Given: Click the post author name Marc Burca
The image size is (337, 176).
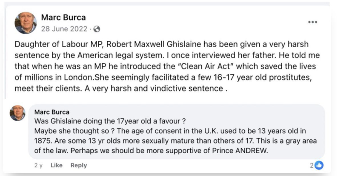Looking at the screenshot, I should [63, 18].
